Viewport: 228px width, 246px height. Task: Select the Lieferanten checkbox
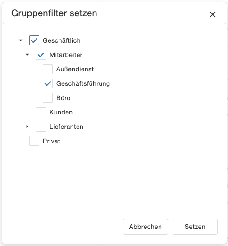pos(41,127)
